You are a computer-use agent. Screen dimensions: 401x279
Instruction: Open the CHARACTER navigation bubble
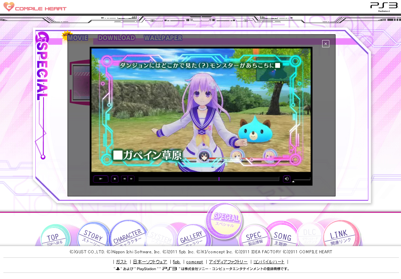(127, 233)
